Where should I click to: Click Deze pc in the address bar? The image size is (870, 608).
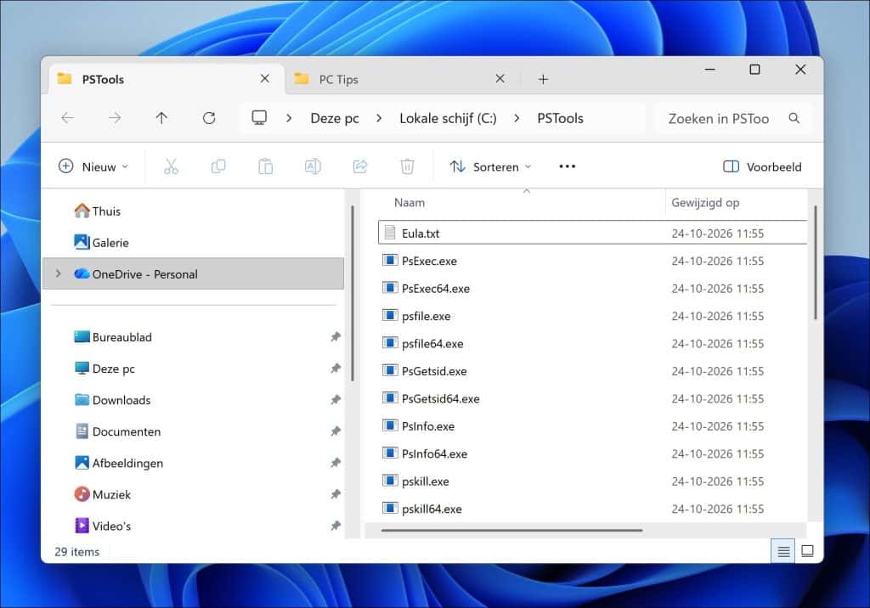coord(335,118)
